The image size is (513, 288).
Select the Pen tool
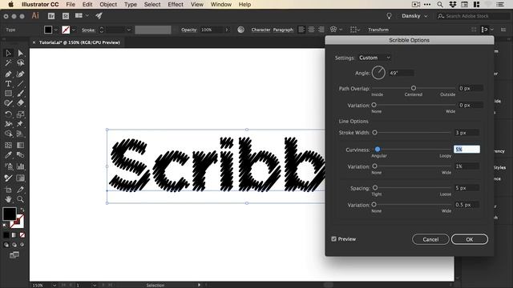click(x=8, y=74)
